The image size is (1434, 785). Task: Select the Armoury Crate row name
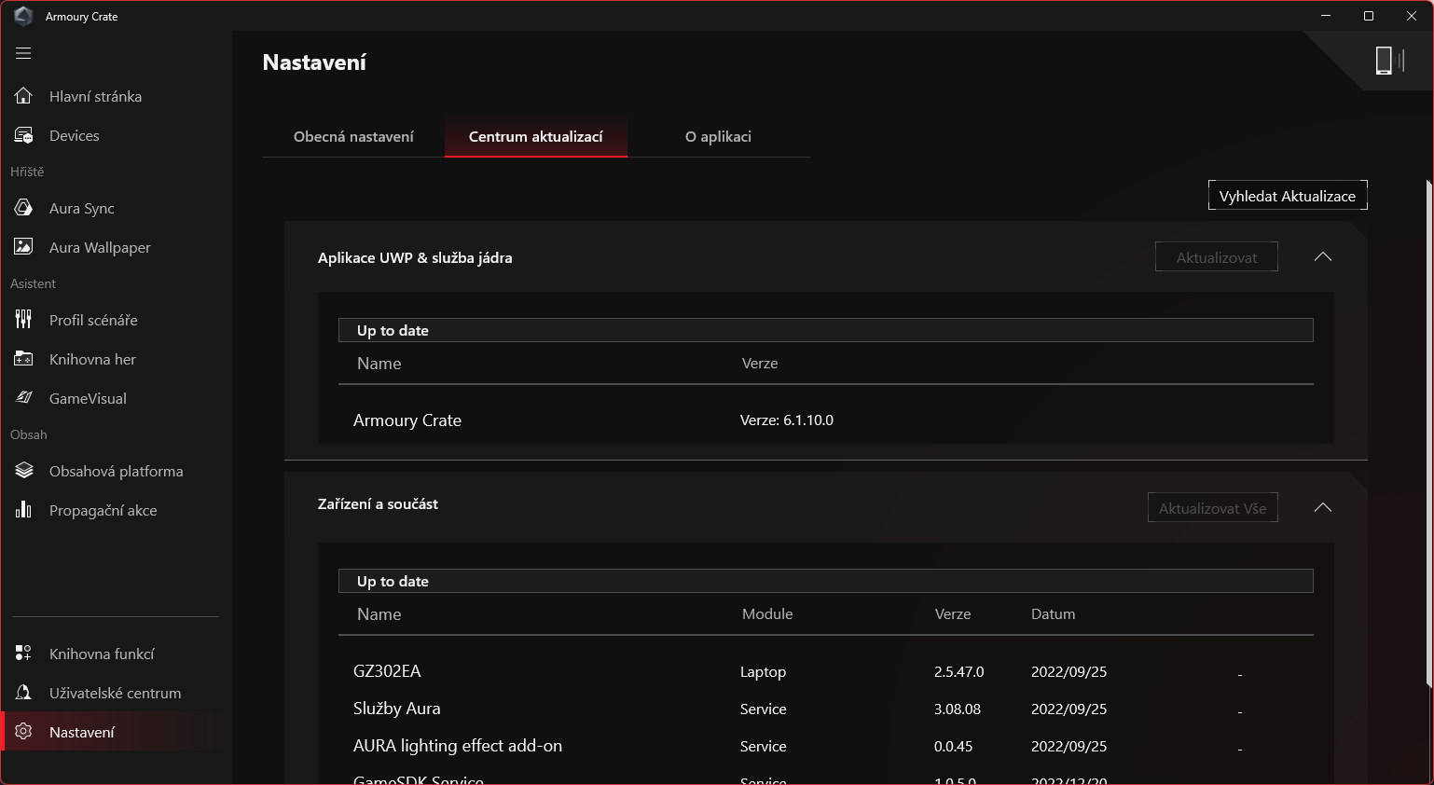pyautogui.click(x=407, y=420)
